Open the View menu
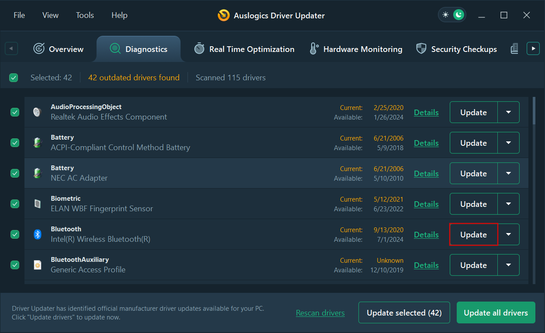This screenshot has width=545, height=333. click(x=50, y=15)
